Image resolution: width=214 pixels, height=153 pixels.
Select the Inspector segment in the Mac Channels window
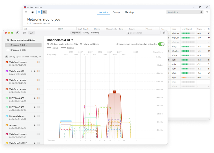coord(76,33)
